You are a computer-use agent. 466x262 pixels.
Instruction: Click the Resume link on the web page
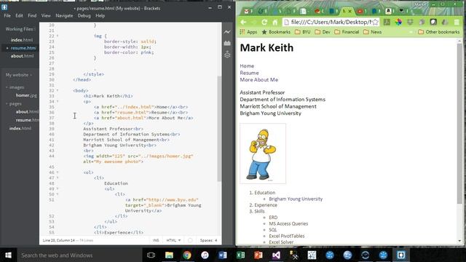click(x=249, y=73)
